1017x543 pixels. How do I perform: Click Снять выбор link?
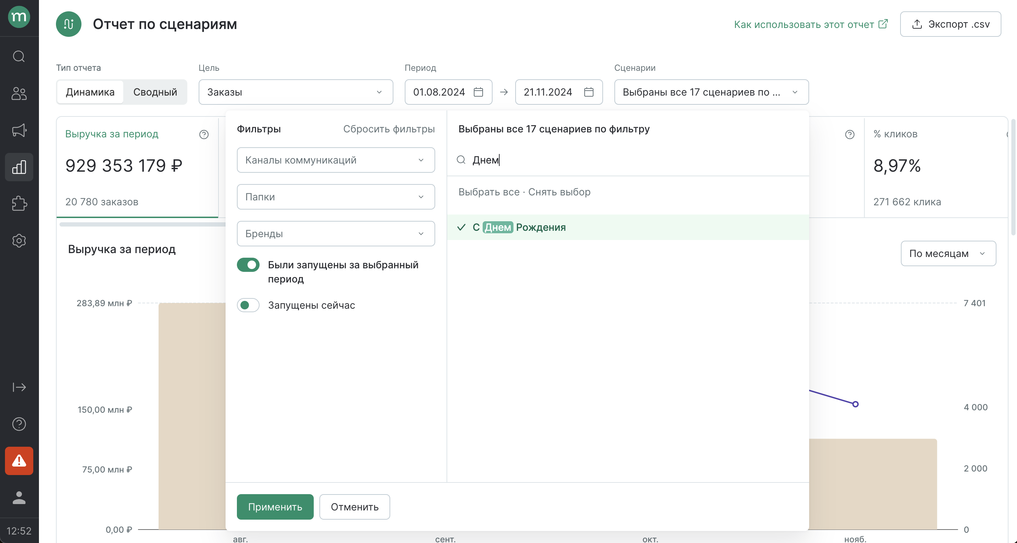tap(559, 192)
